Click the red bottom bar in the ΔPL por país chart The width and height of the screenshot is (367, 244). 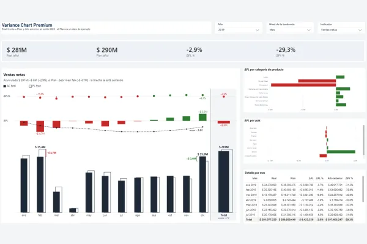323,156
